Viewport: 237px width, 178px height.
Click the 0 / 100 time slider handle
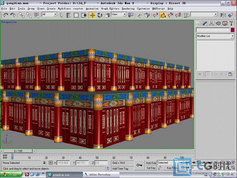pos(18,151)
